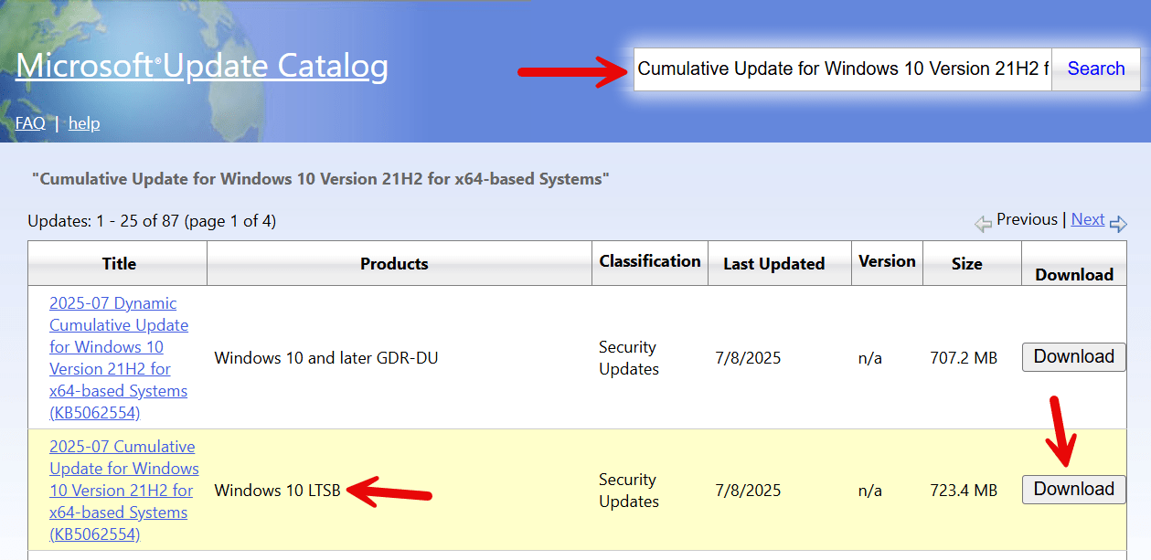The height and width of the screenshot is (560, 1151).
Task: Select 'Windows 10 and later GDR-DU' product text
Action: [326, 358]
